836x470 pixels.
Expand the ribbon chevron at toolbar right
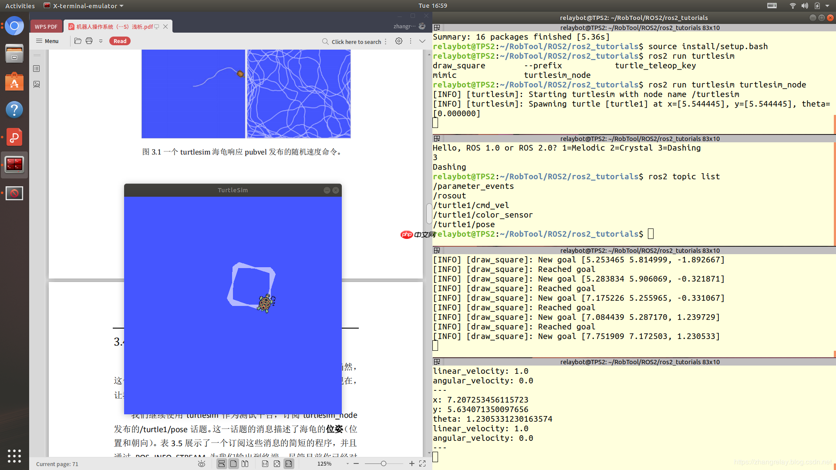[x=422, y=41]
